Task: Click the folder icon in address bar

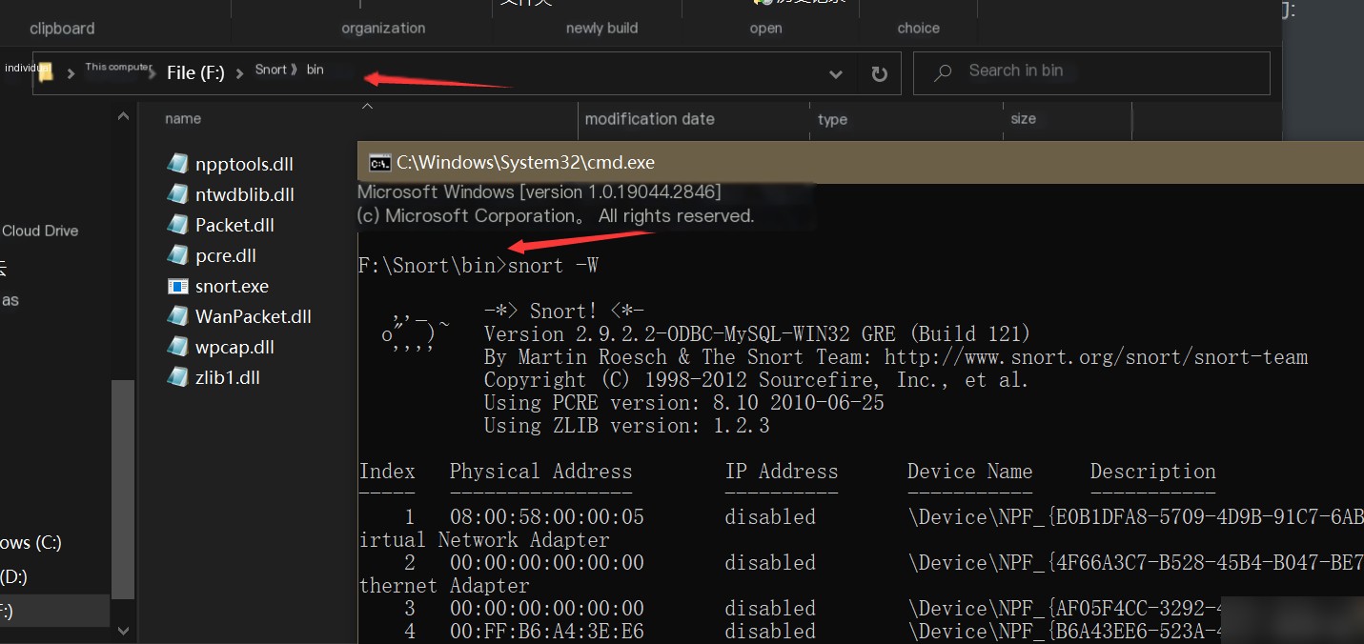Action: [45, 72]
